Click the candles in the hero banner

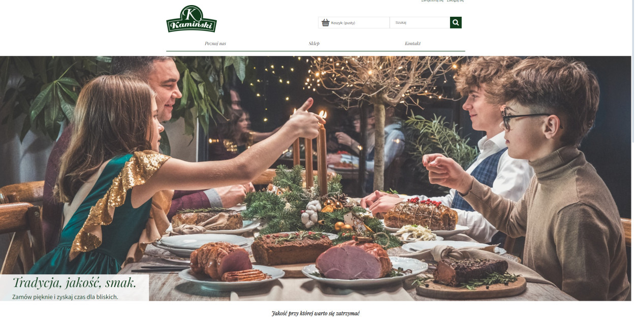310,152
